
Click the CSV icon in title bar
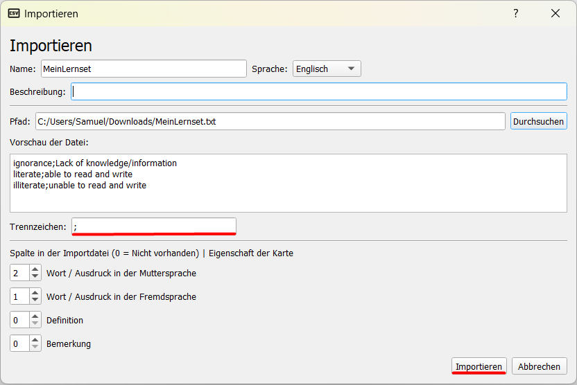(13, 13)
